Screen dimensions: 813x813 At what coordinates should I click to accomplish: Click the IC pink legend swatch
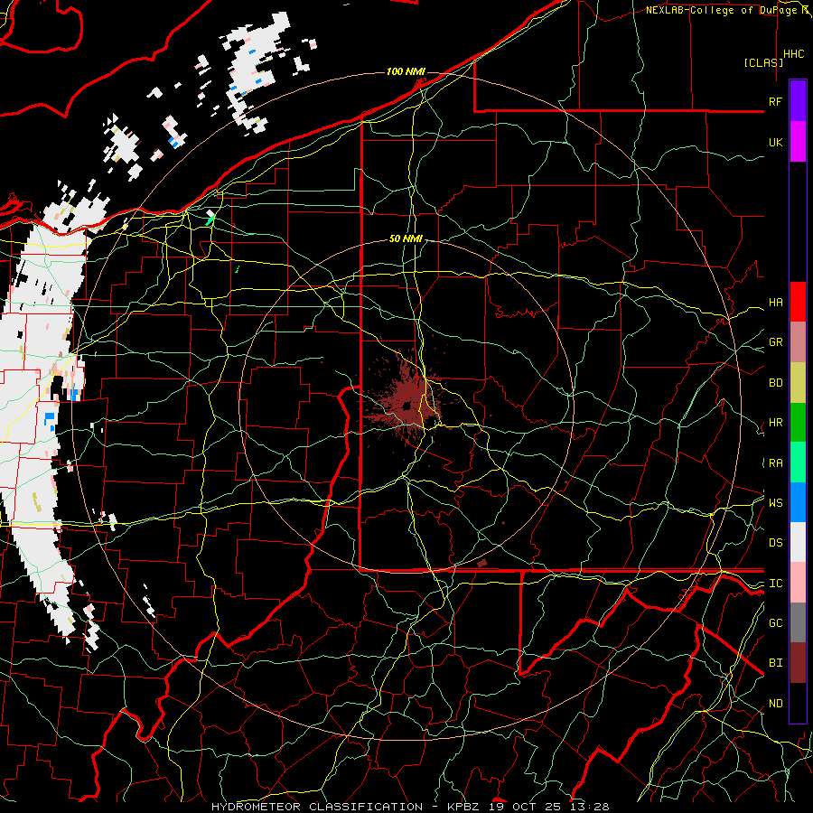click(x=798, y=583)
